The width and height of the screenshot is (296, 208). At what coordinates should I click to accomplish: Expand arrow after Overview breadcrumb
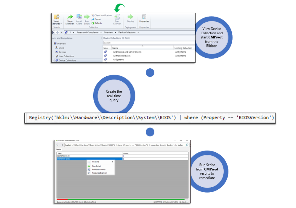click(115, 33)
